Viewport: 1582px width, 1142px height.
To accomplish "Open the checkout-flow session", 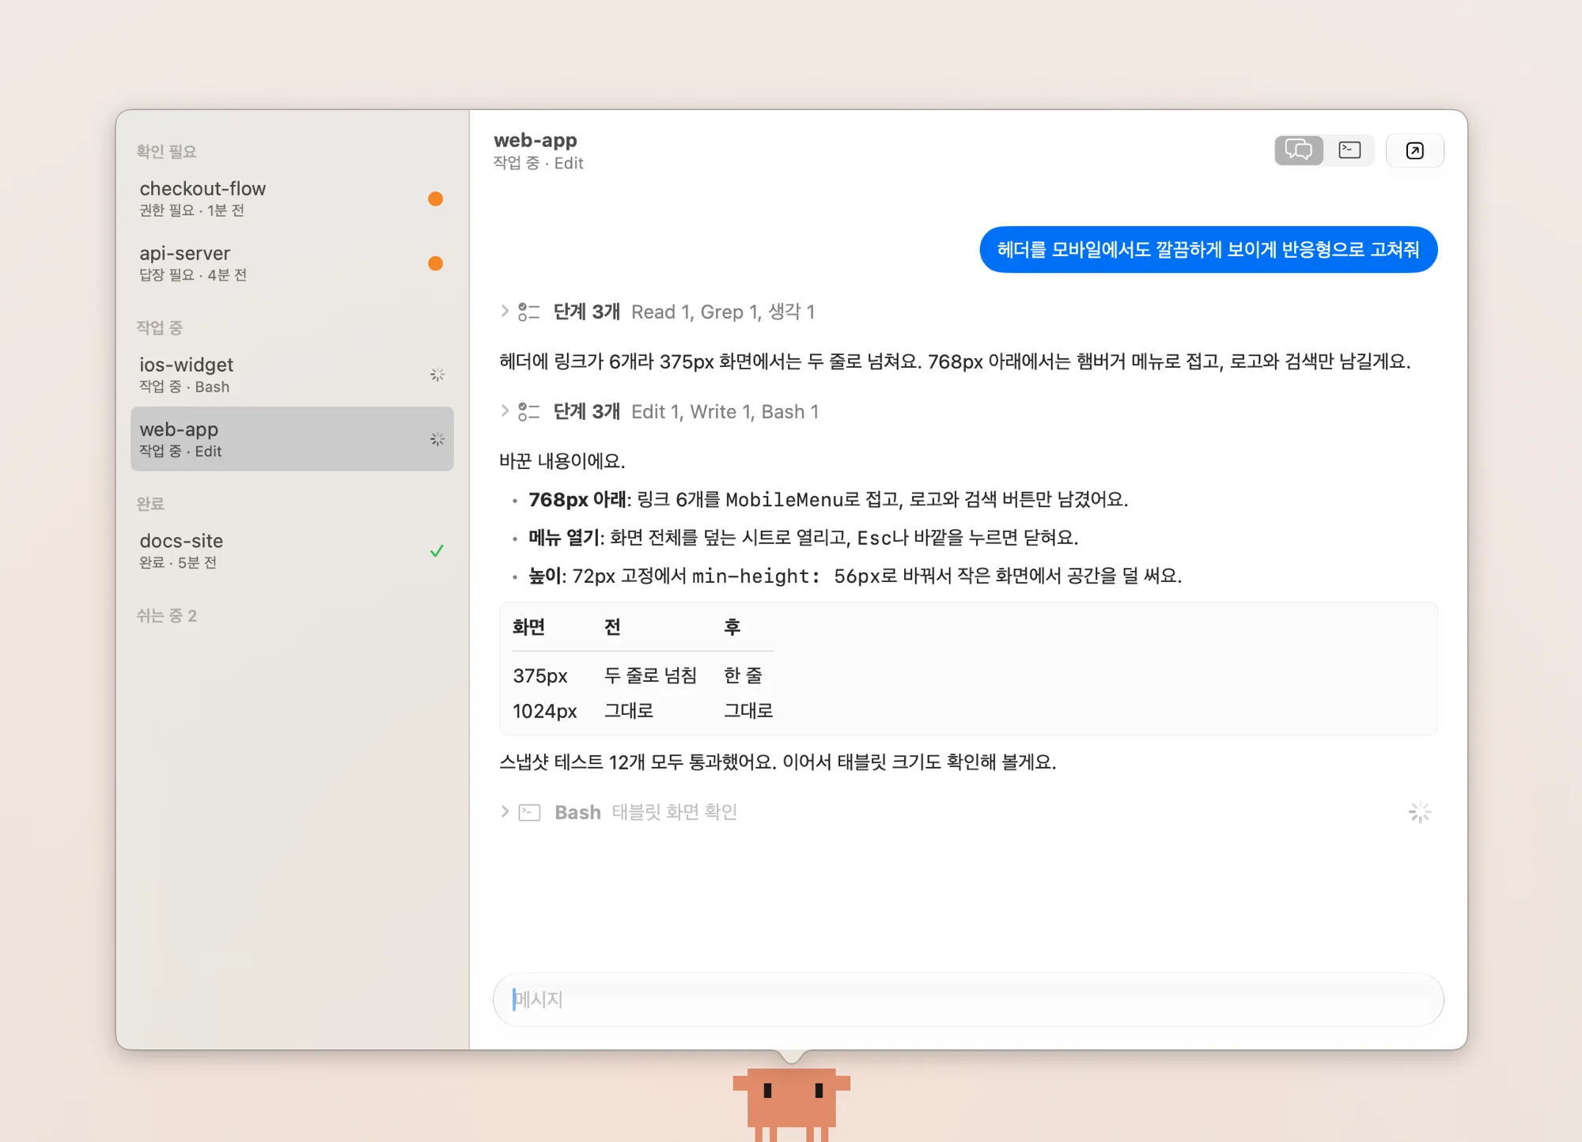I will [x=292, y=199].
